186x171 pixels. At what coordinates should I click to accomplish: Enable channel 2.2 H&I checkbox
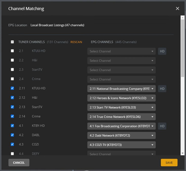[12, 60]
